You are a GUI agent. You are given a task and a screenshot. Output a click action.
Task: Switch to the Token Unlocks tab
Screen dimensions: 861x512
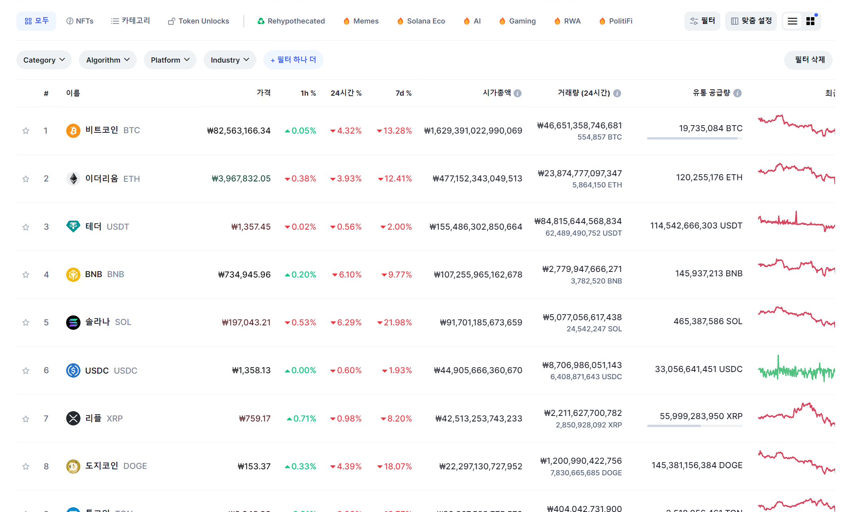pos(198,21)
